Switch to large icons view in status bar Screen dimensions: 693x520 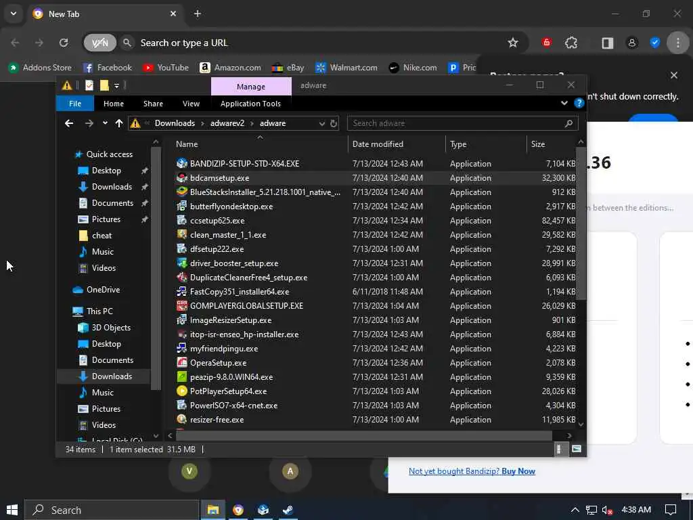pyautogui.click(x=577, y=450)
